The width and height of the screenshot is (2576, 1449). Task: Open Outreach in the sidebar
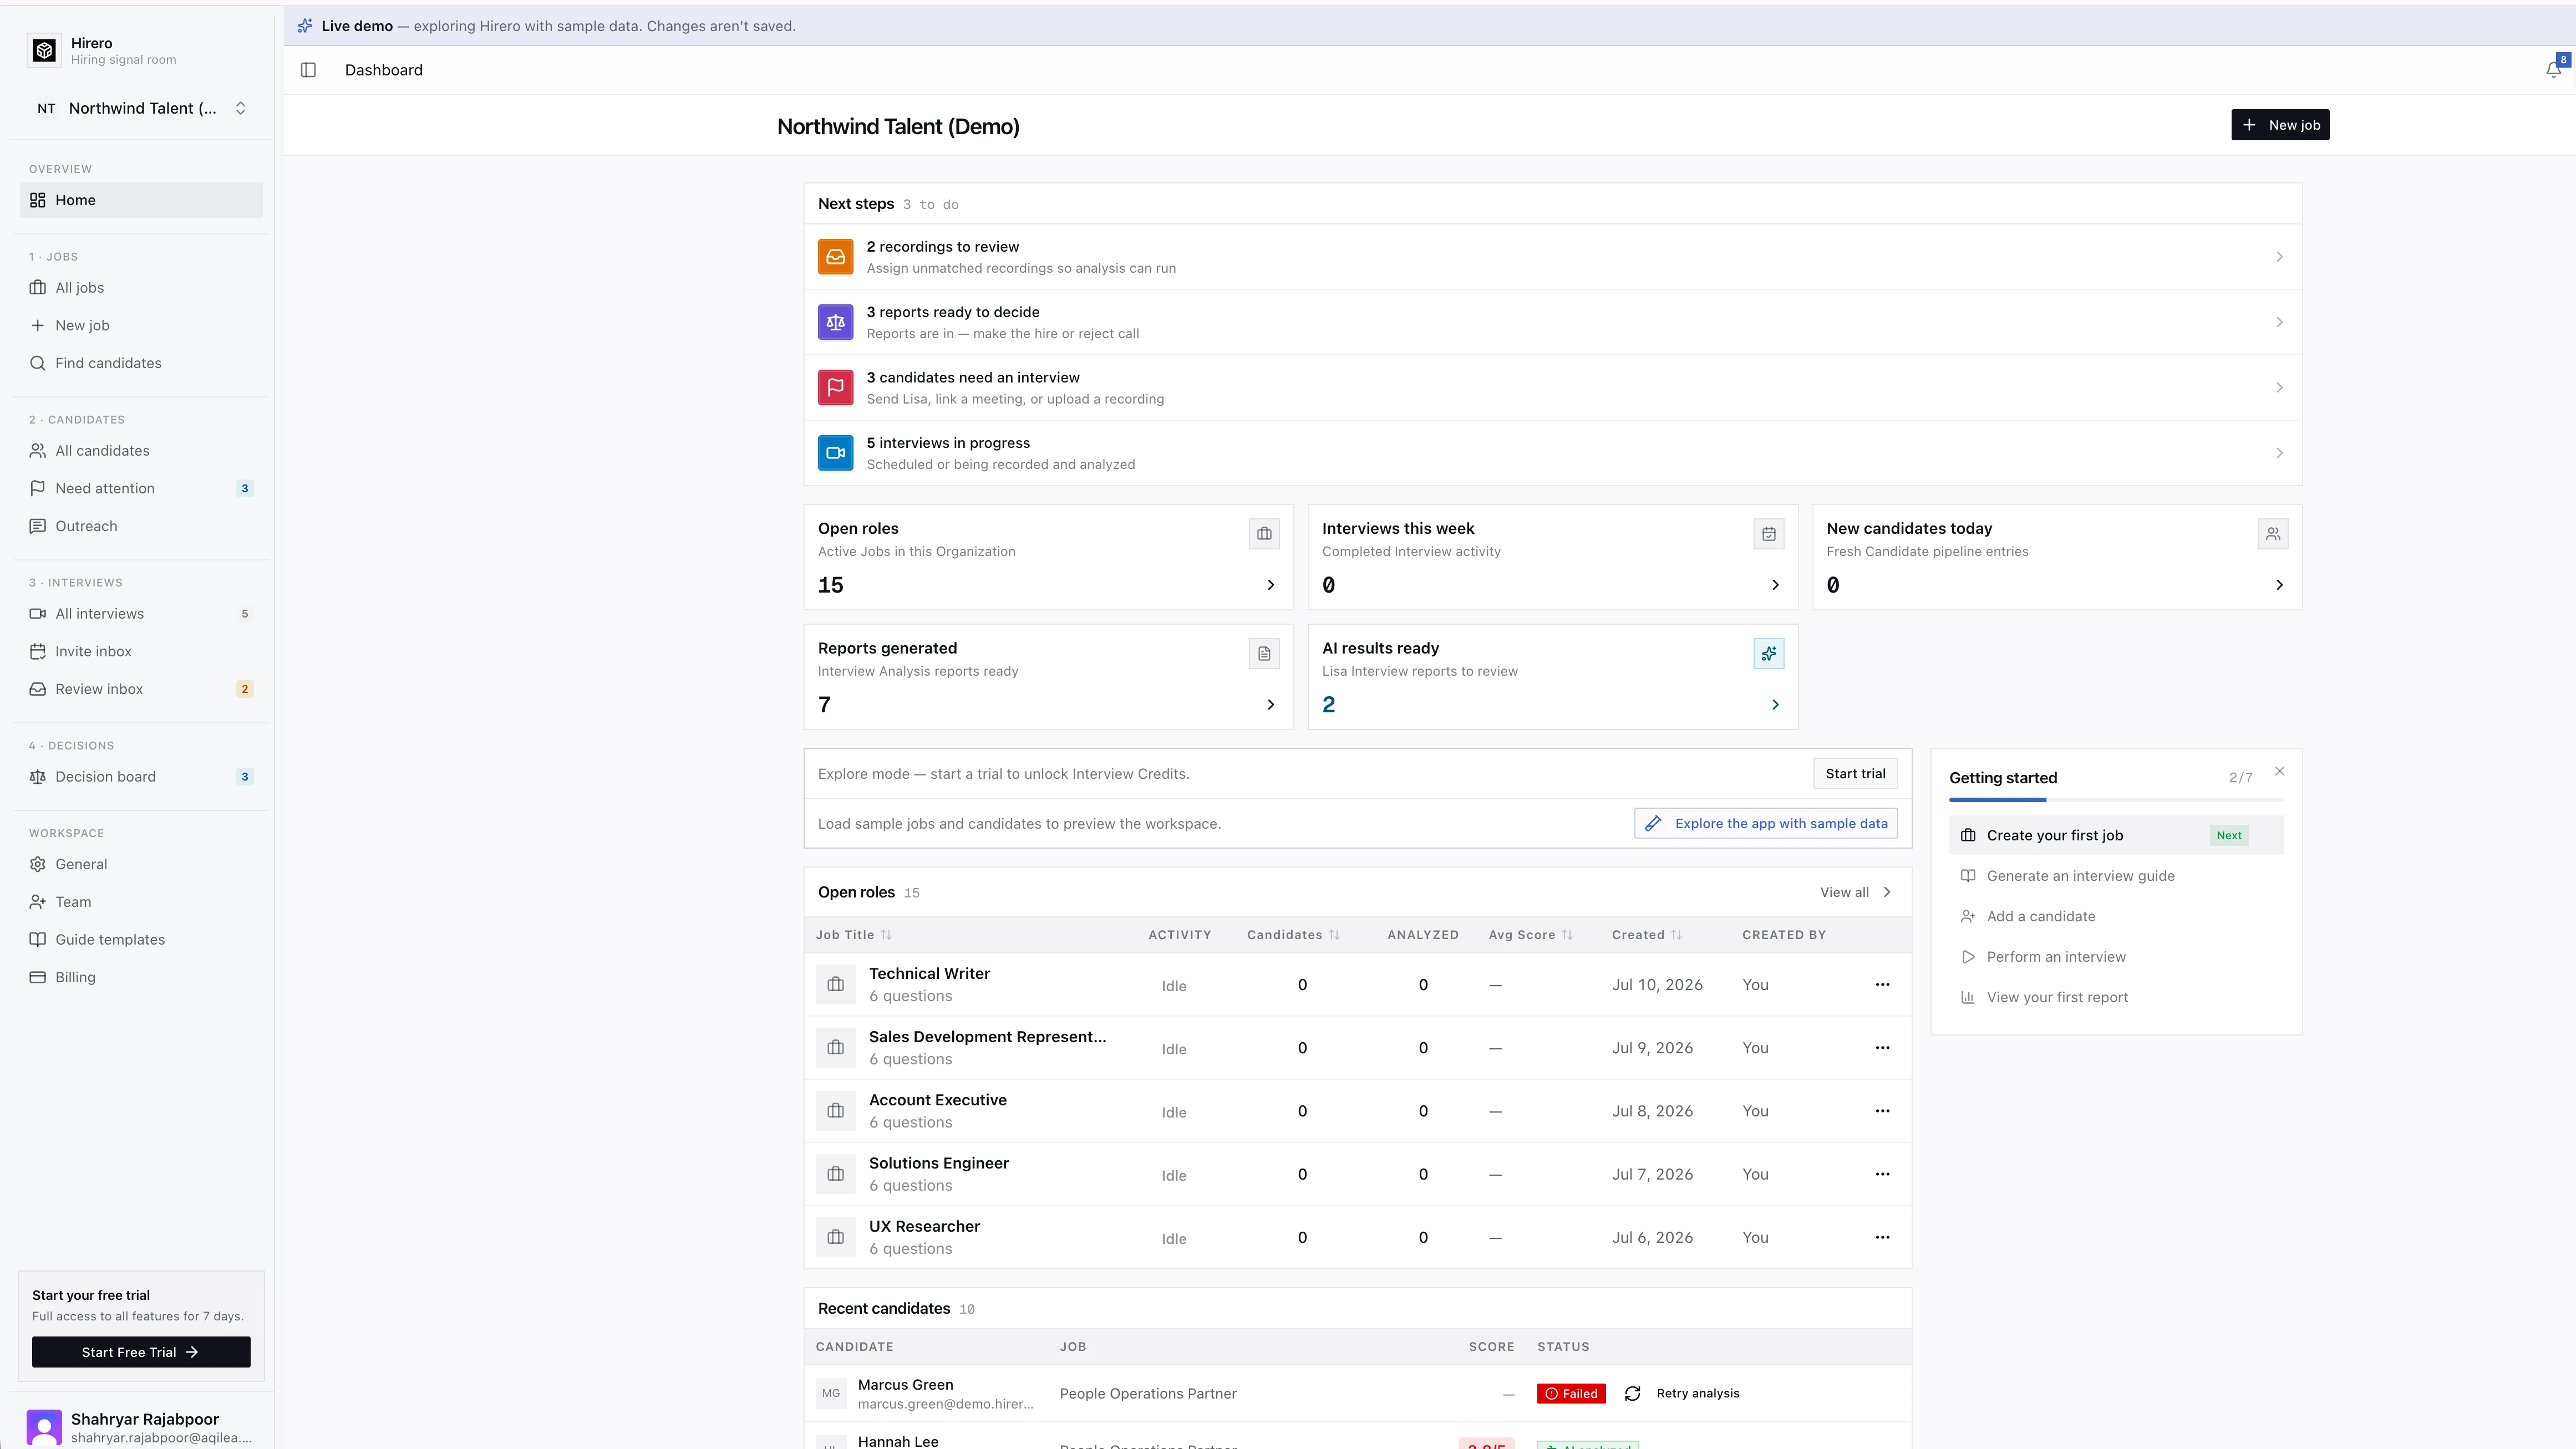[141, 527]
